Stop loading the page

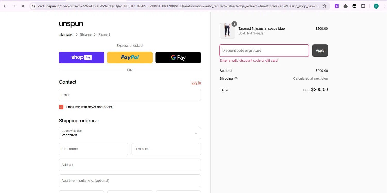coord(23,6)
